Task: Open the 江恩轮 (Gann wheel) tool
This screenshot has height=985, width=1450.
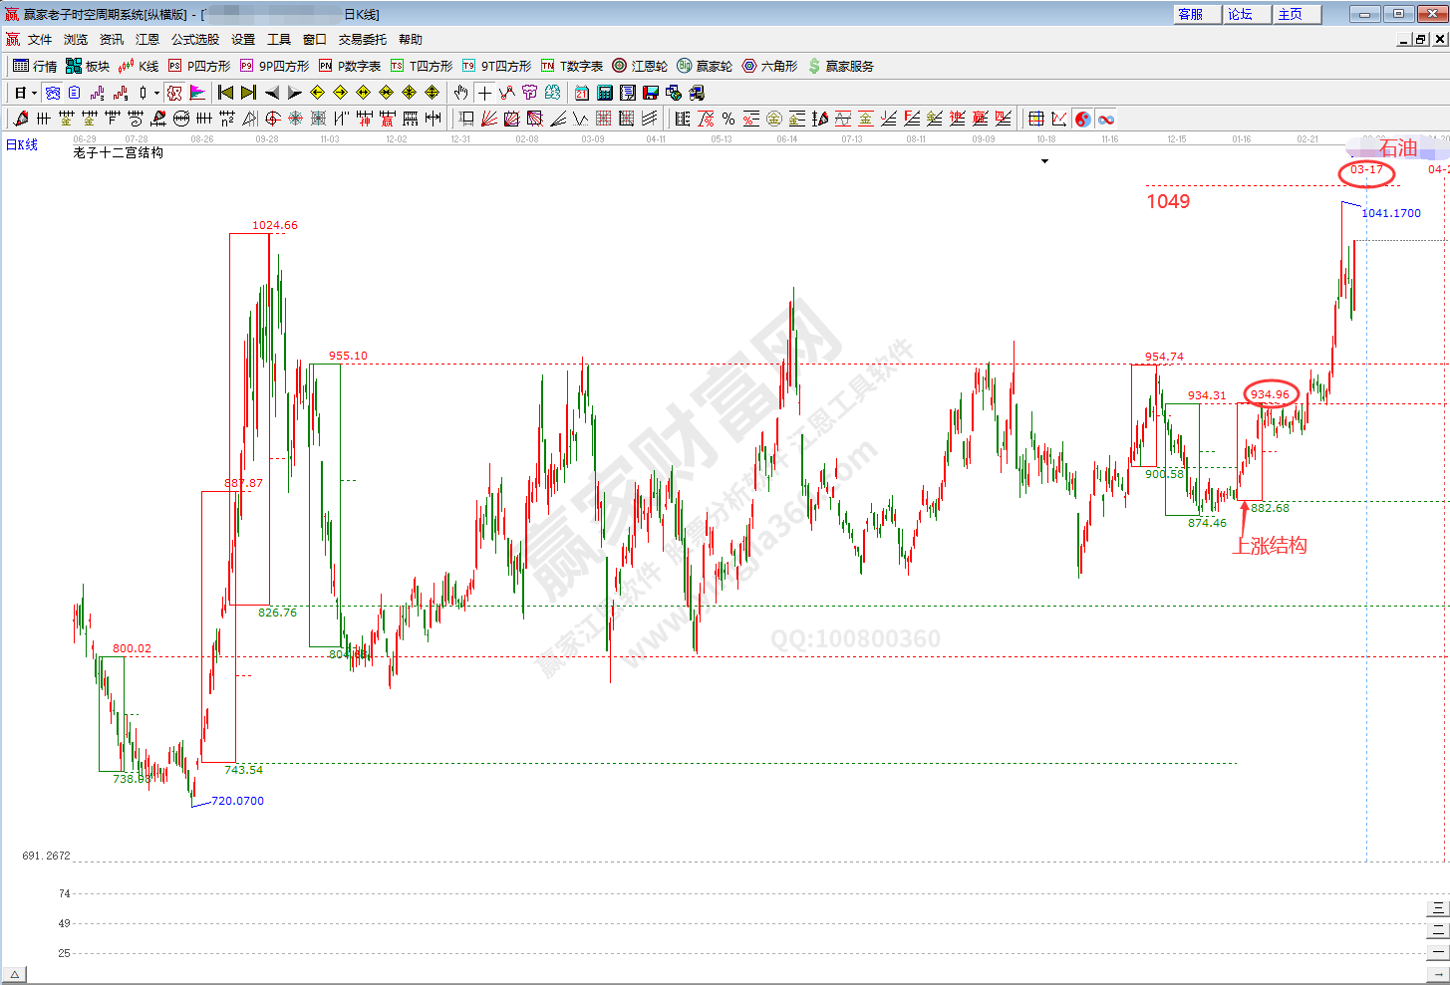Action: (x=640, y=66)
